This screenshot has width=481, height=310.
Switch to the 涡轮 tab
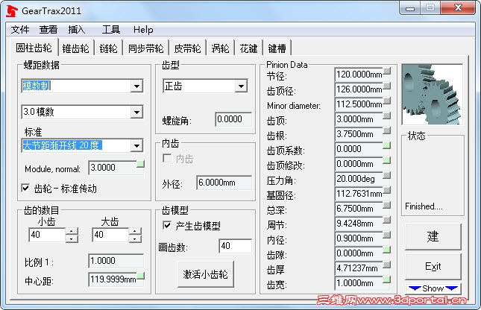(220, 48)
